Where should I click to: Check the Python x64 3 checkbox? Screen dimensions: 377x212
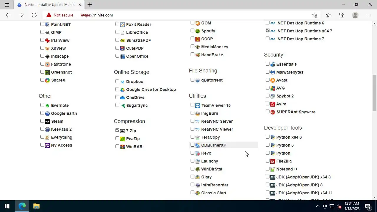coord(267,137)
